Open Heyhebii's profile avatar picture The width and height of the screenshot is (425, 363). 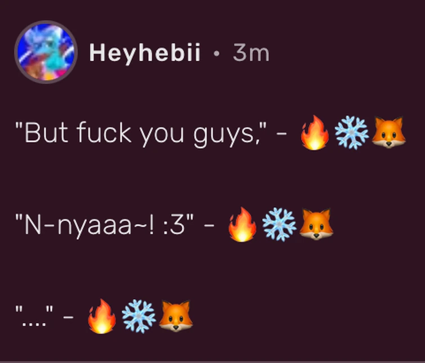tap(46, 52)
